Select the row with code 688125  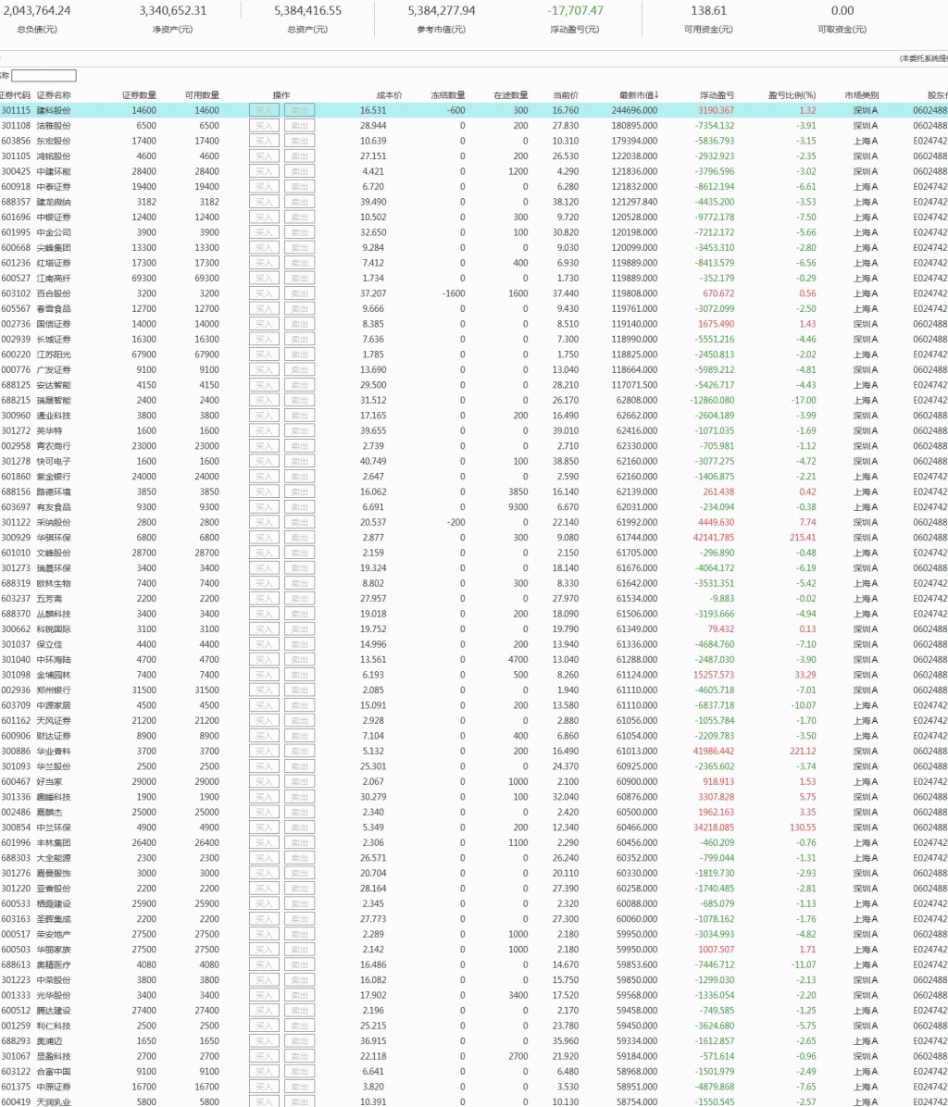tap(474, 385)
